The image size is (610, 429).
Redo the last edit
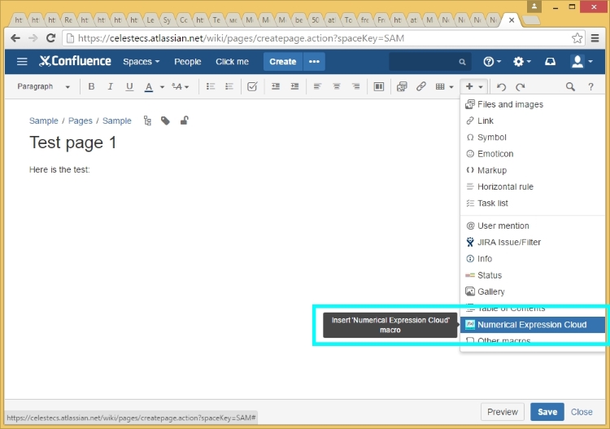(x=521, y=87)
